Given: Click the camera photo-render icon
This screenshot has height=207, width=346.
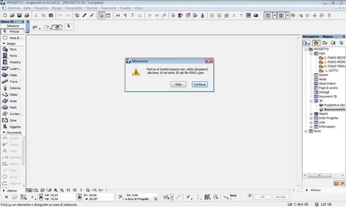Looking at the screenshot, I should [x=256, y=16].
